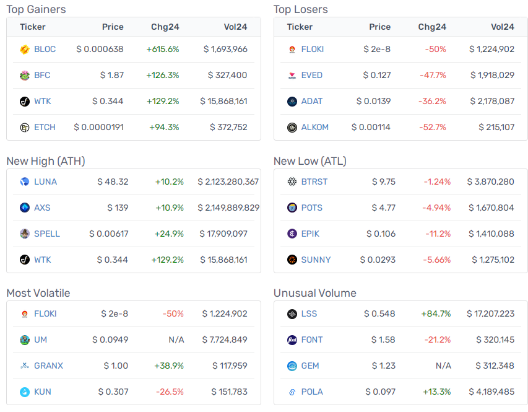Click the KUN blue coin icon

[x=25, y=392]
